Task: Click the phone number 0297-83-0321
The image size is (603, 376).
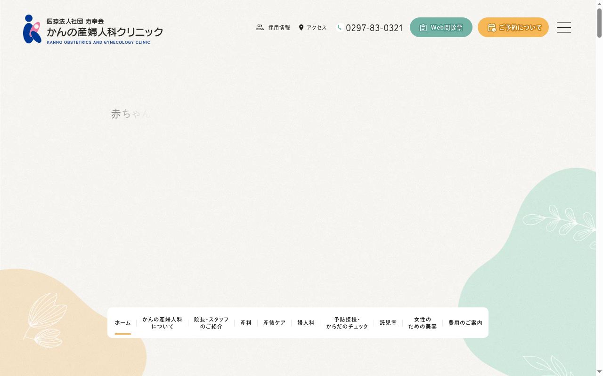Action: click(x=375, y=28)
